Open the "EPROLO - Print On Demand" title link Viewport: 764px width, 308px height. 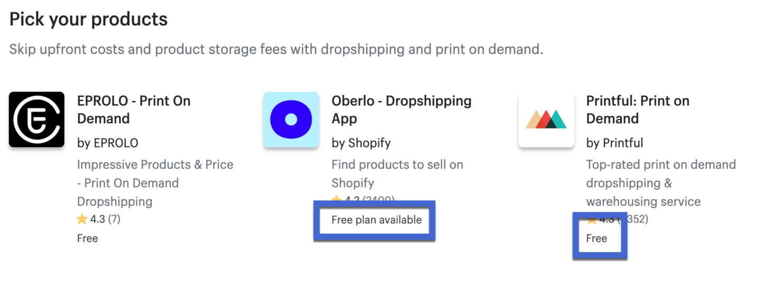click(x=134, y=110)
